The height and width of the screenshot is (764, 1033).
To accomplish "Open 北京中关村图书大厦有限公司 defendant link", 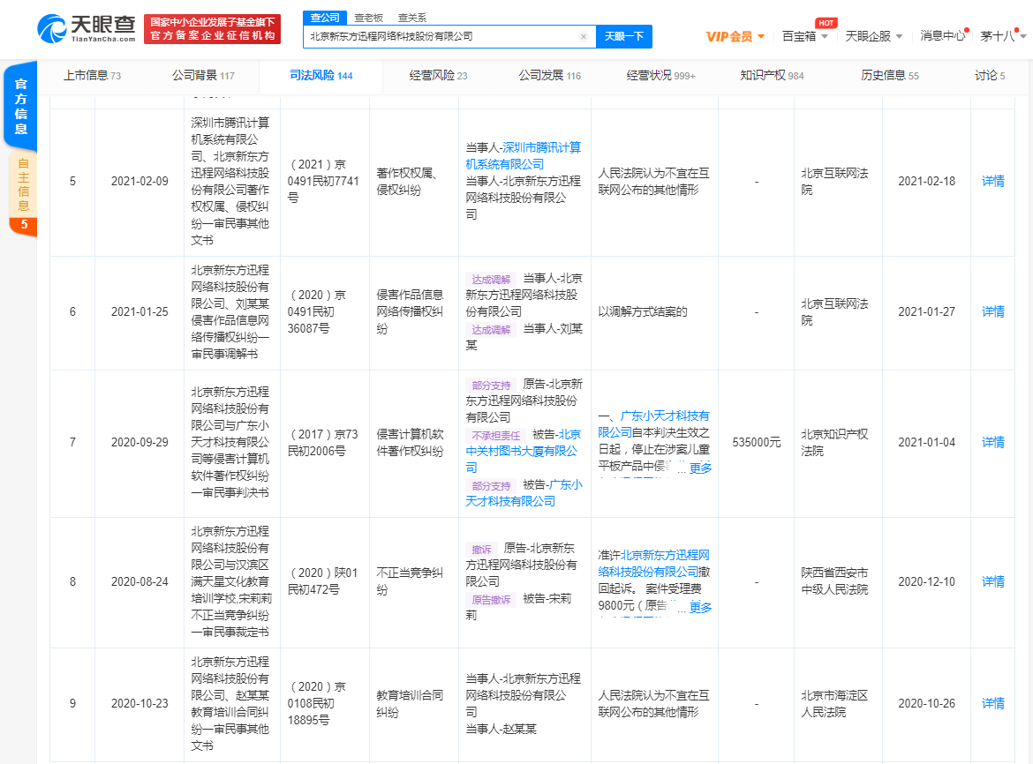I will click(523, 451).
